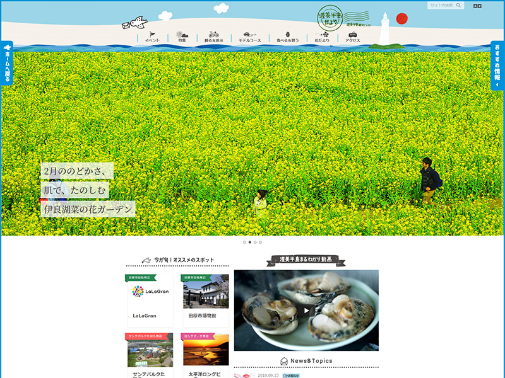Click the bus icon above アクセス

point(353,35)
